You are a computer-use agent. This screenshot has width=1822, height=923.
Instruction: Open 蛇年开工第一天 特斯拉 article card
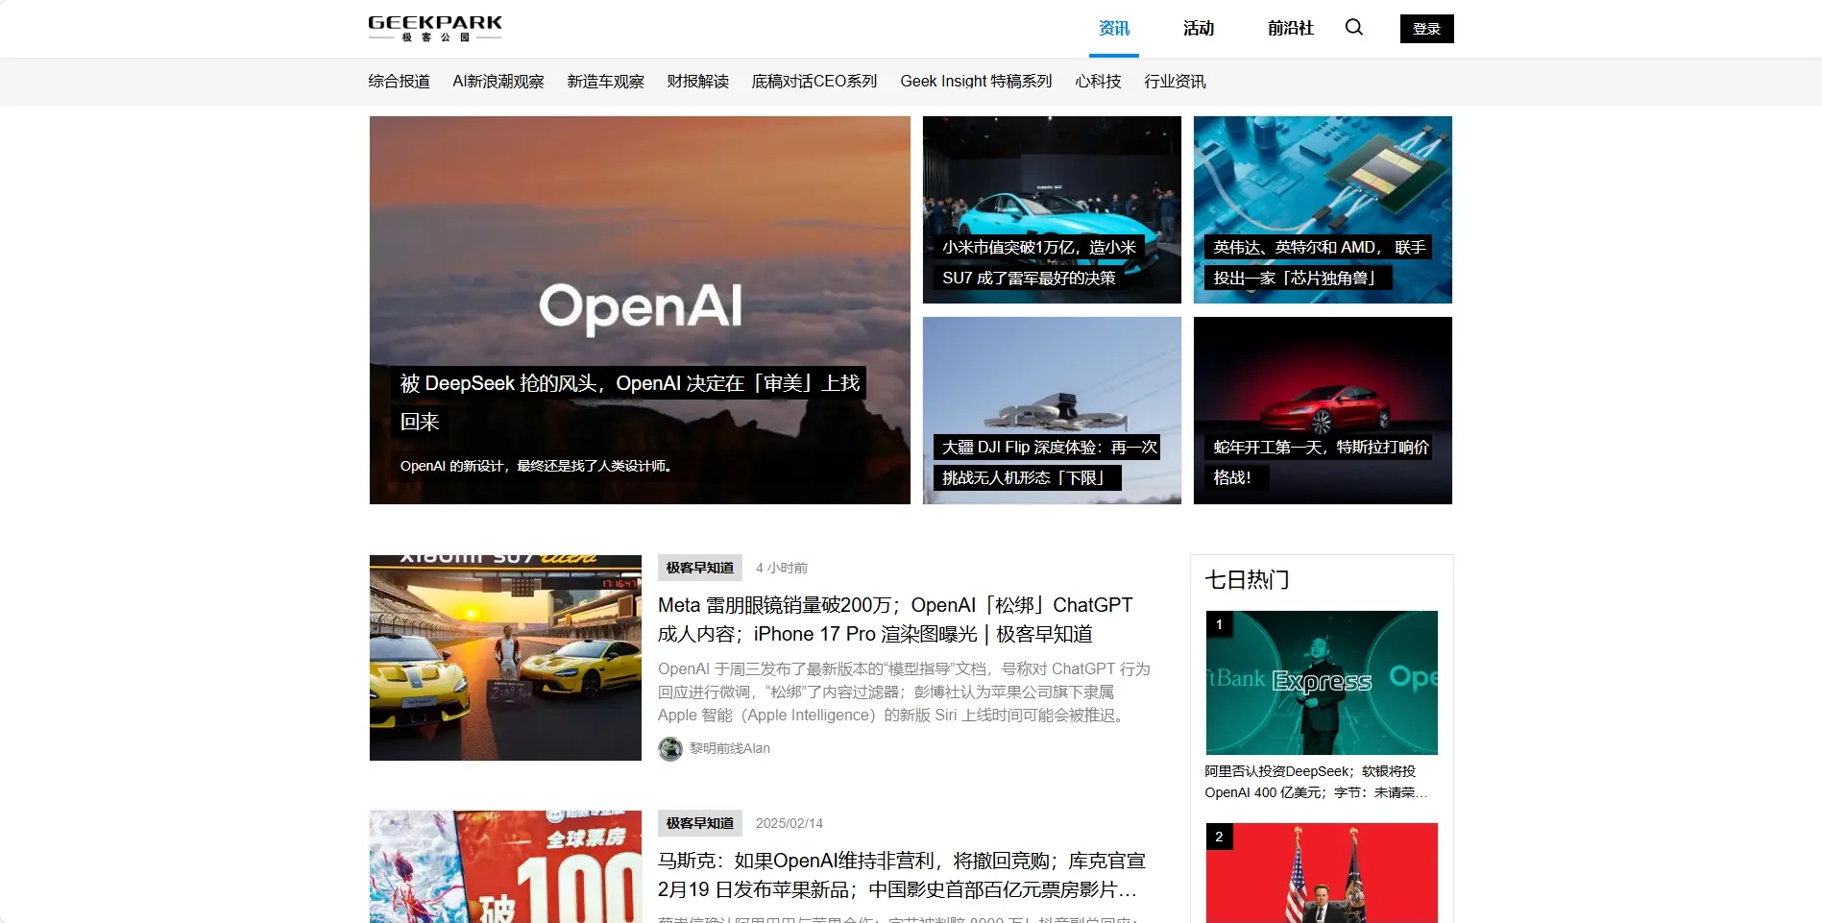pos(1323,410)
